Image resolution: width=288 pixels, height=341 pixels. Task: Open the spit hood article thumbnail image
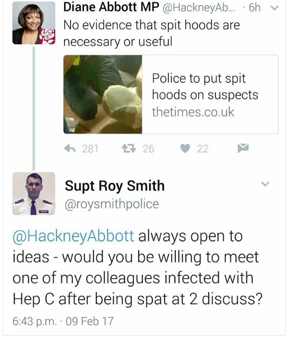click(103, 94)
